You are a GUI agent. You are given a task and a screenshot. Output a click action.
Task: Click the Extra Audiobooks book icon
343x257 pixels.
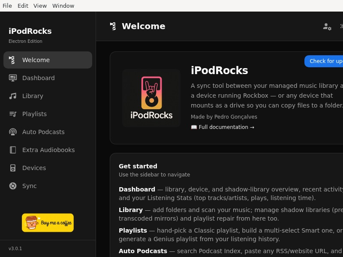click(x=13, y=150)
